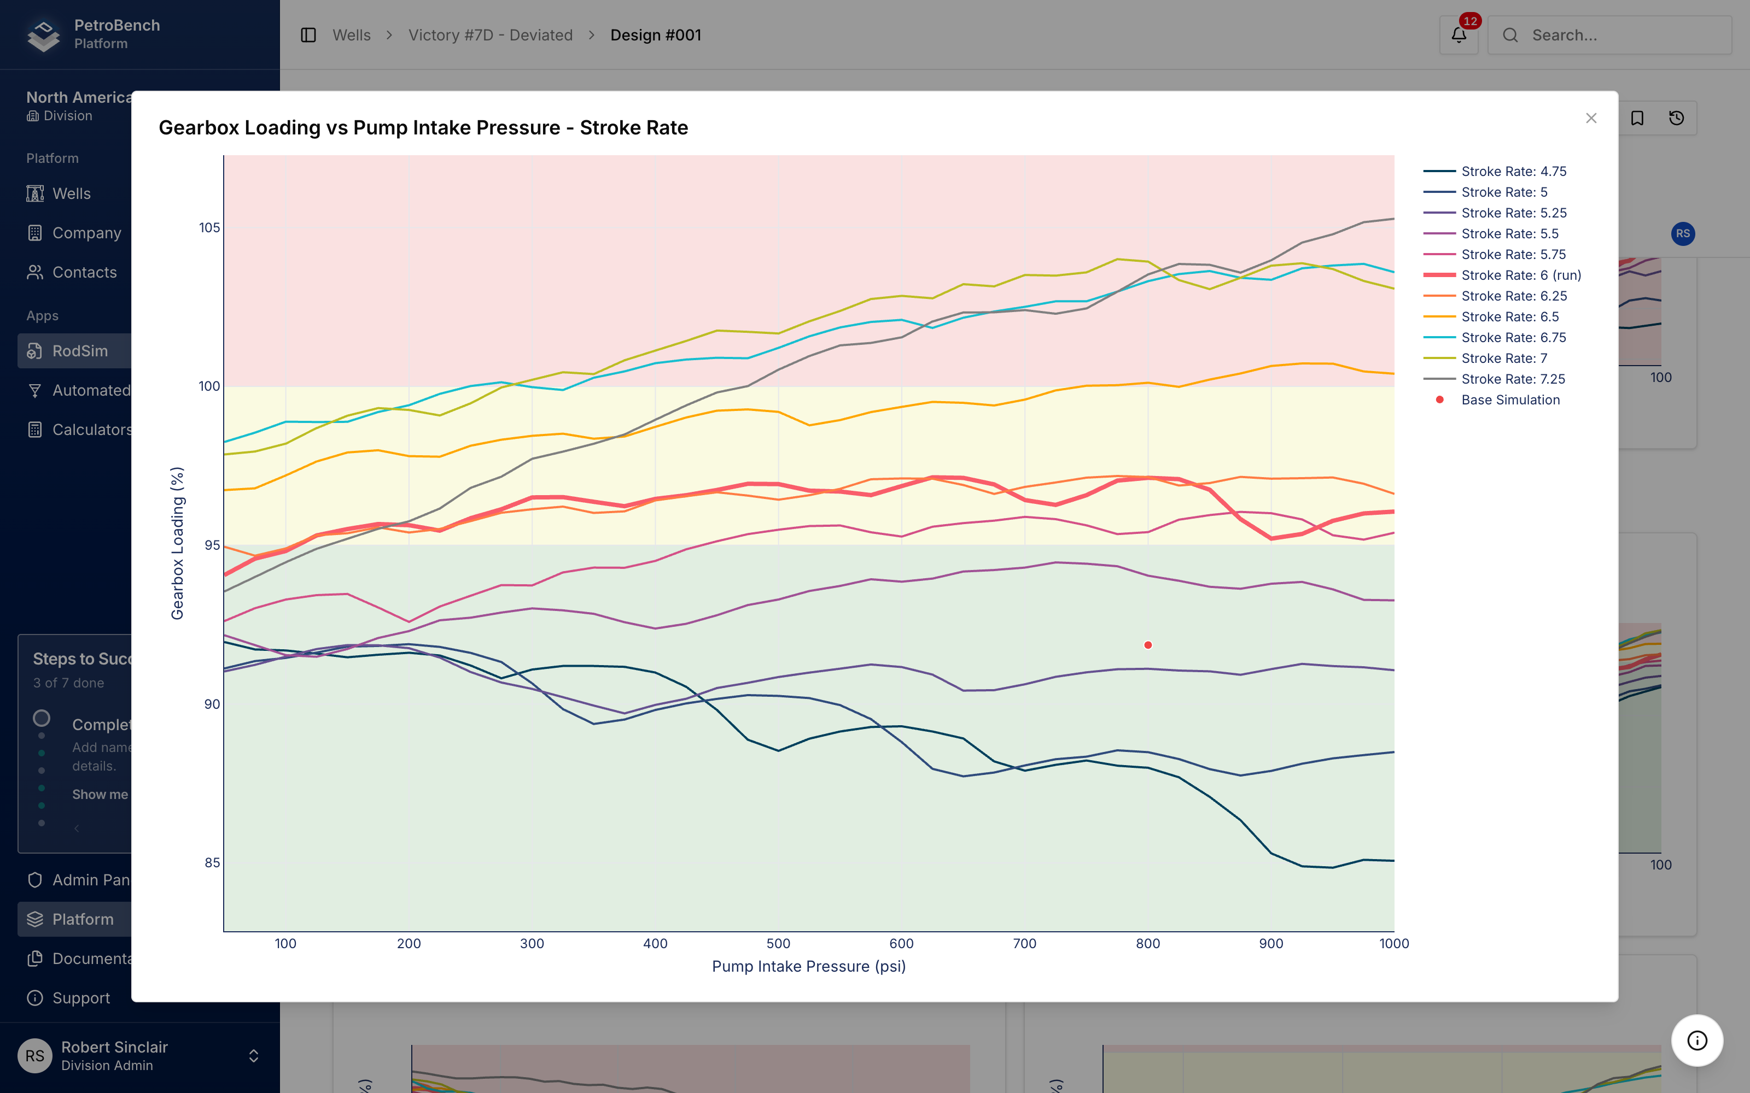This screenshot has height=1093, width=1750.
Task: Open Admin Panel sidebar item
Action: pyautogui.click(x=74, y=880)
